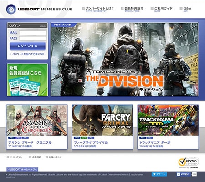Open The Division main banner
Screen dimensions: 205x182
click(x=124, y=59)
